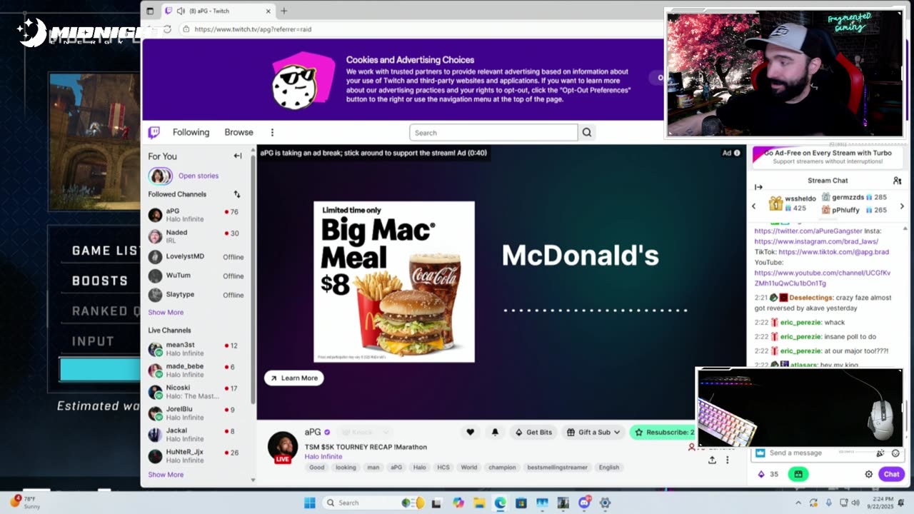Show next gift leaderboard entry

tap(901, 206)
